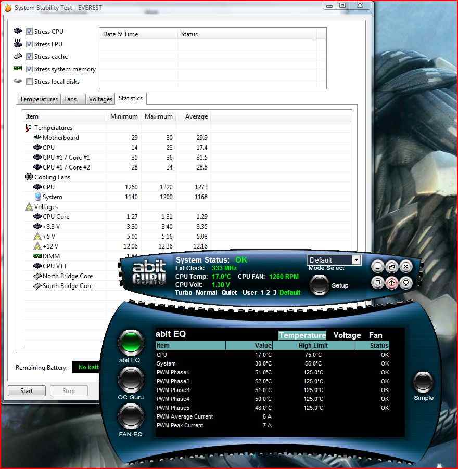Click the Date & Time column header
The image size is (458, 469).
[138, 34]
